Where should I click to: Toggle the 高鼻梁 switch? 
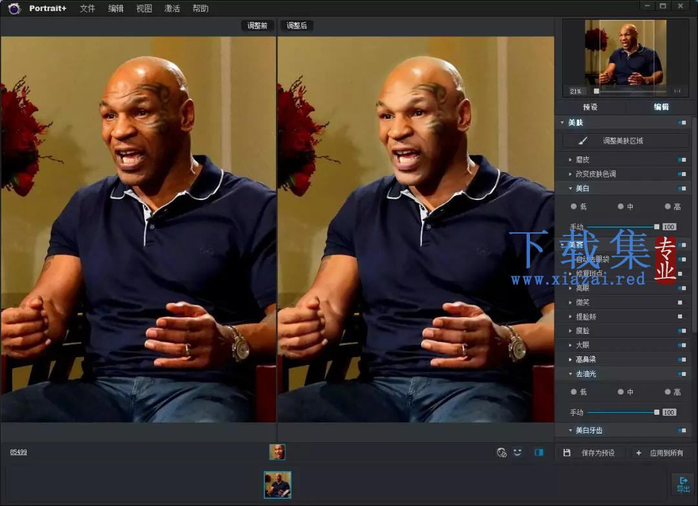tap(682, 359)
